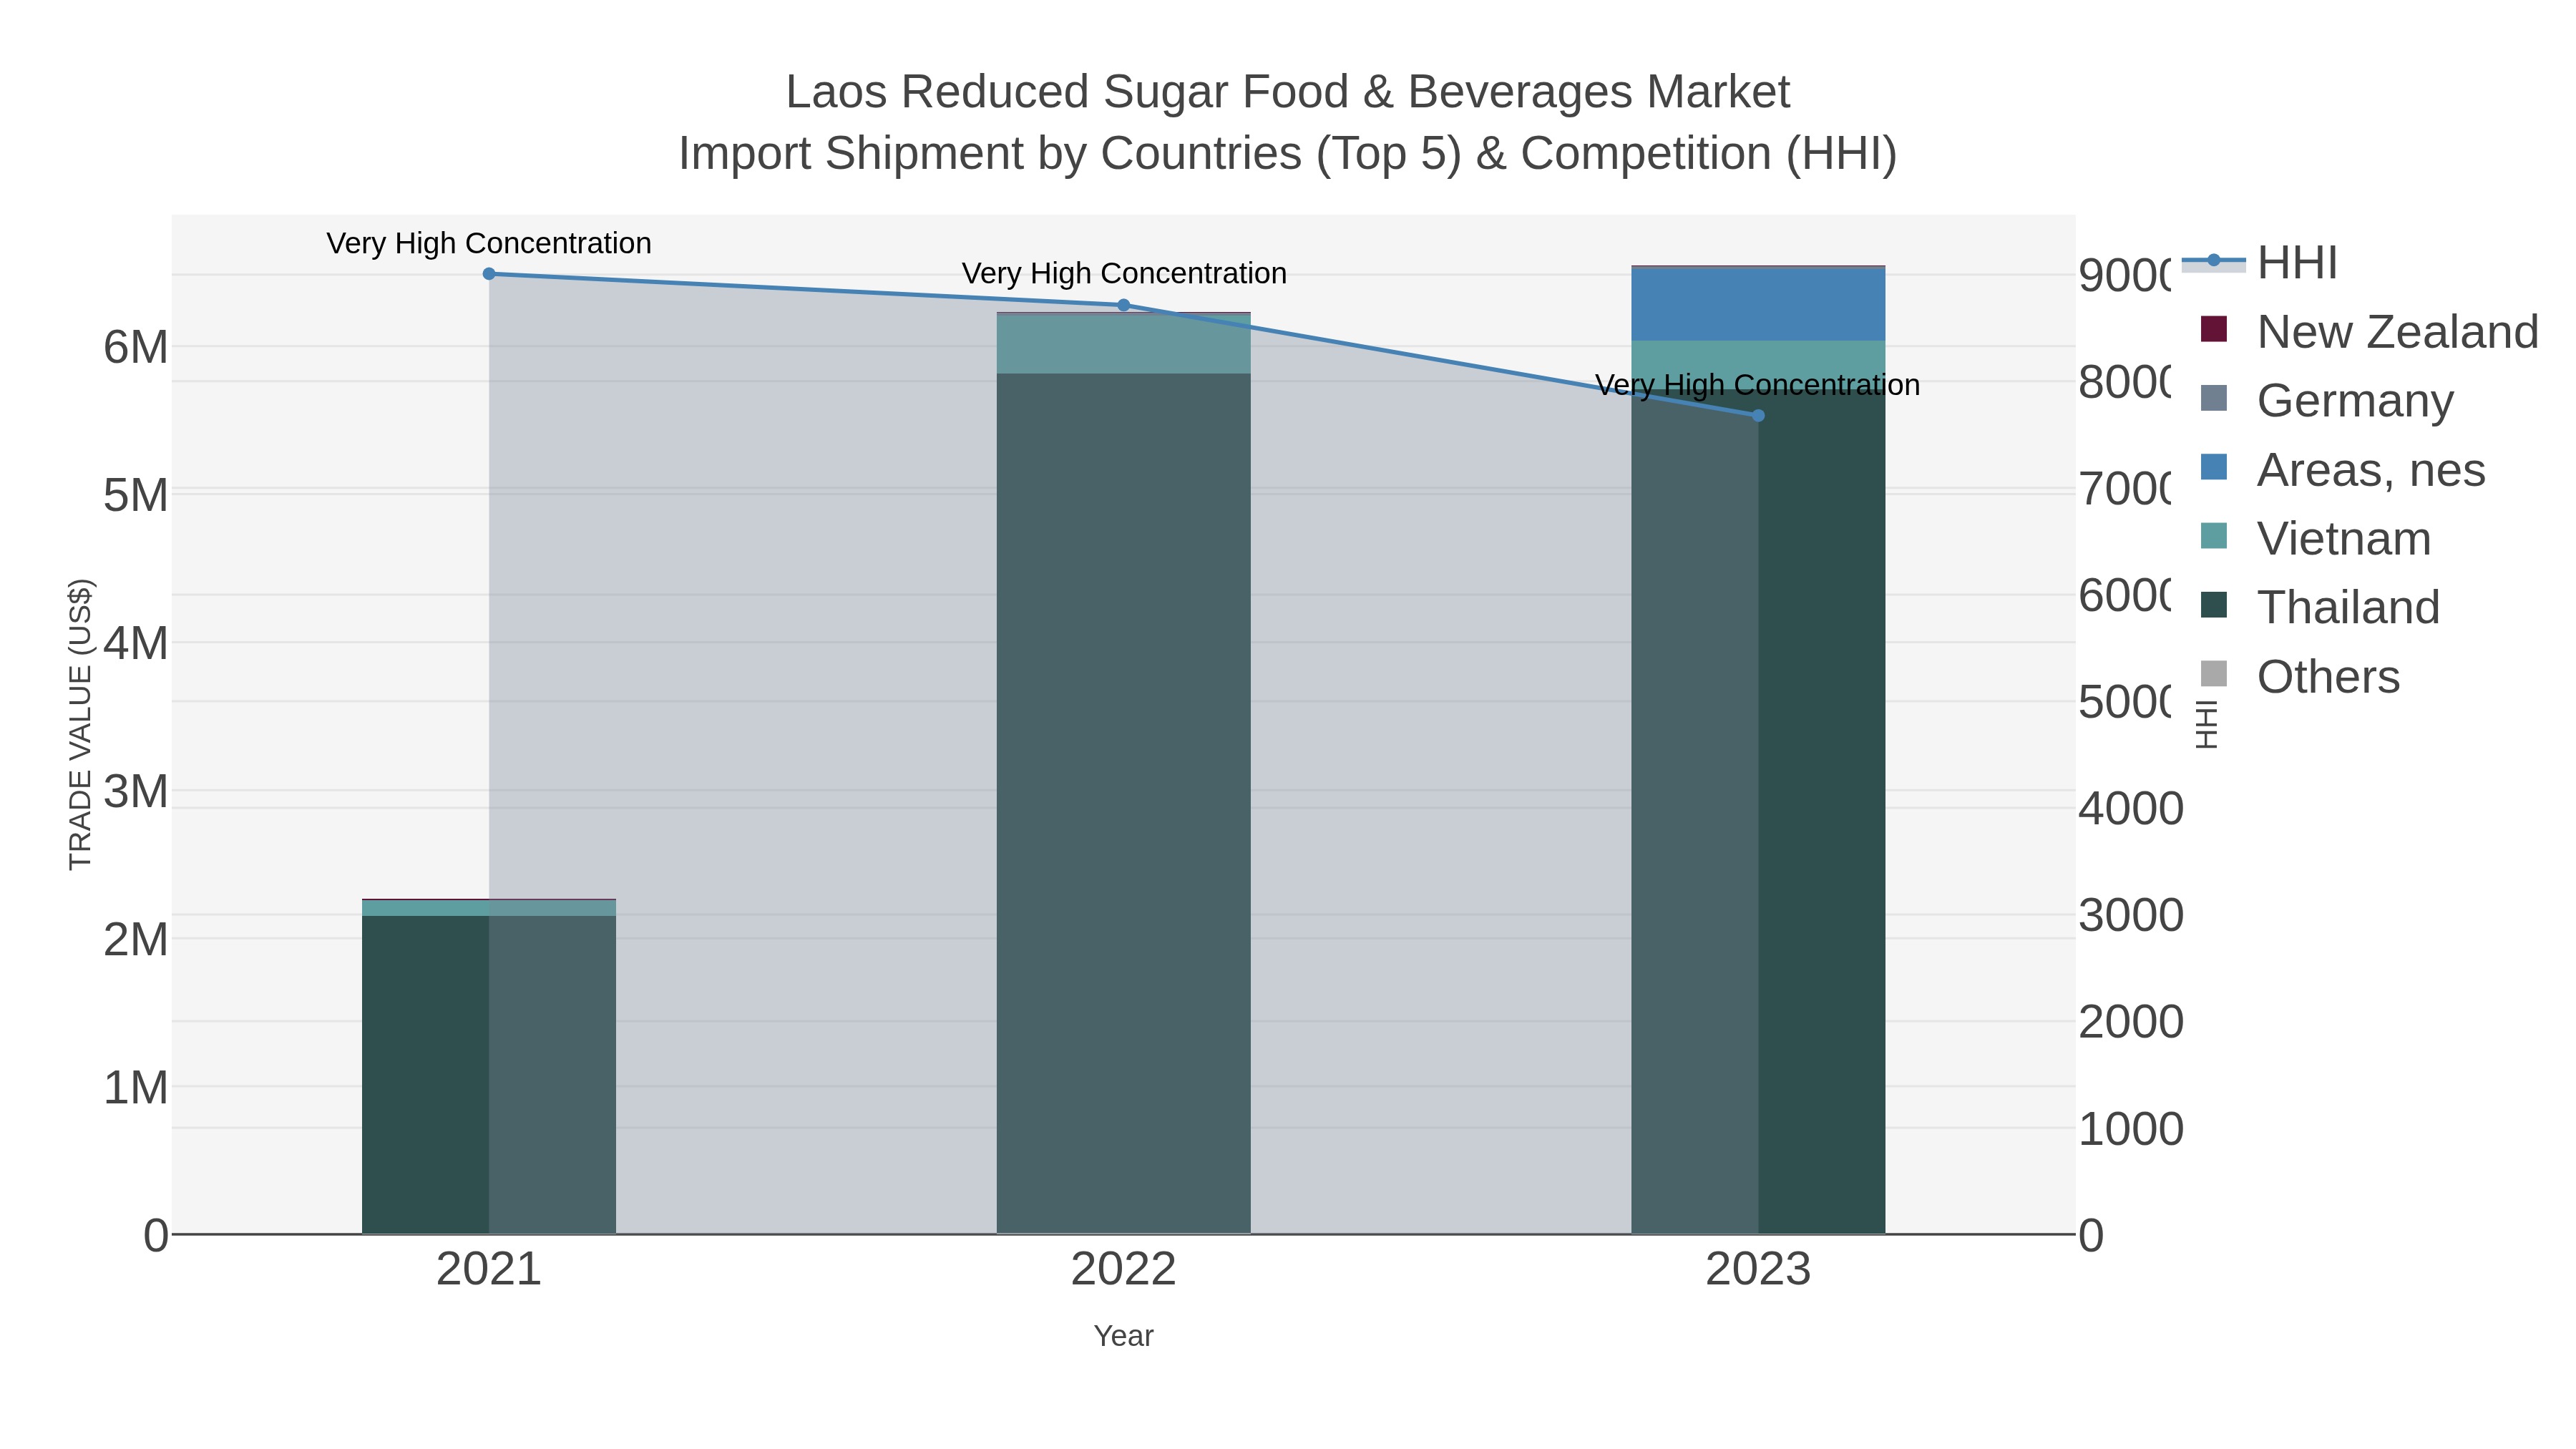The width and height of the screenshot is (2576, 1449).
Task: Click the 1000 HHI axis tick label
Action: (2131, 1129)
